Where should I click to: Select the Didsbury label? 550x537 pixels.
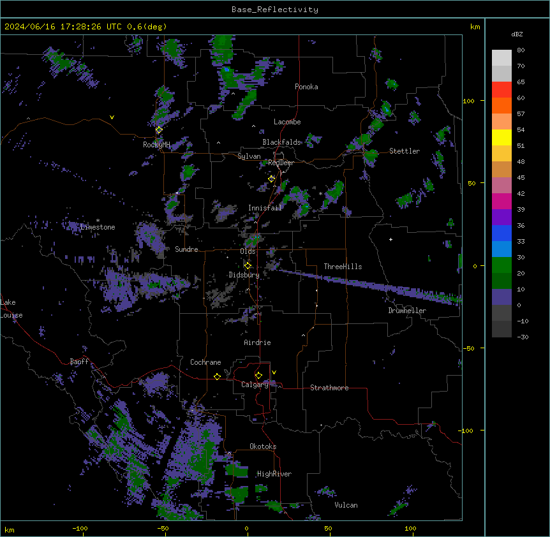coord(244,275)
